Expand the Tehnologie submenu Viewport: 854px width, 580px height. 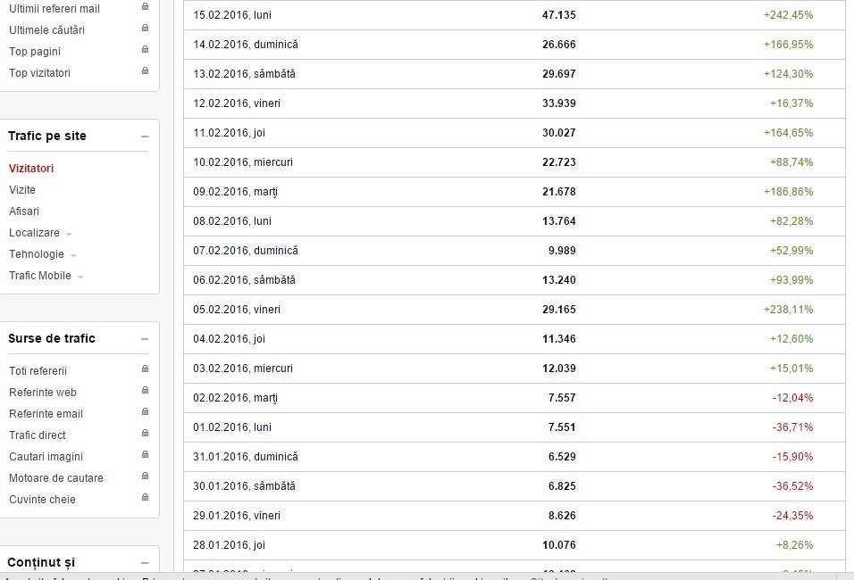click(x=73, y=255)
